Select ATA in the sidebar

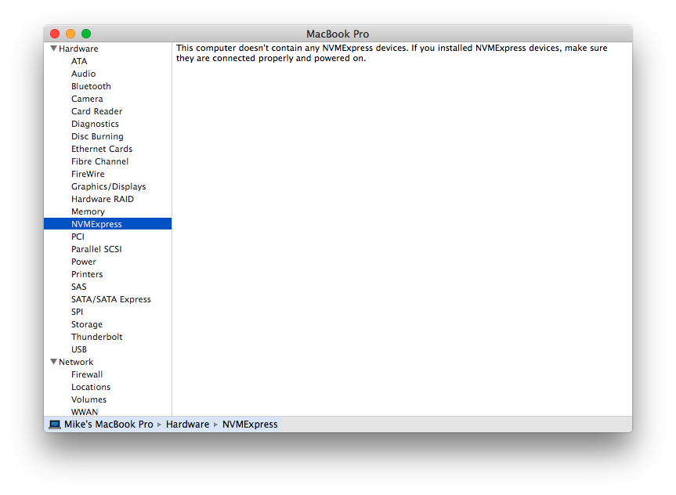pos(79,61)
